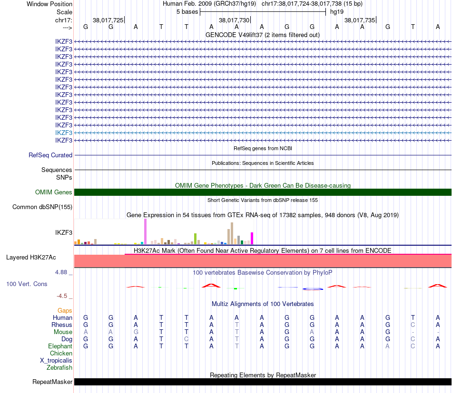
Task: Click the magenta bar ending the GTEx chart
Action: [252, 239]
